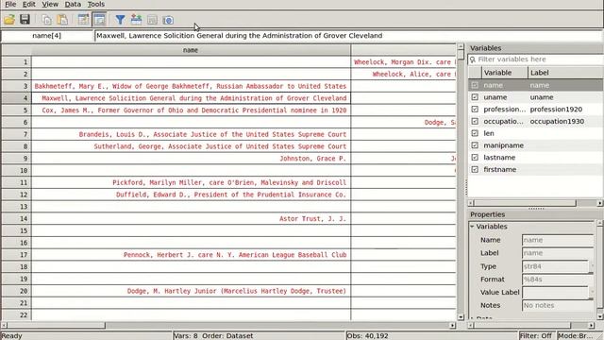The image size is (604, 340).
Task: Click Variables list horizontal scrollbar thumb
Action: [526, 203]
